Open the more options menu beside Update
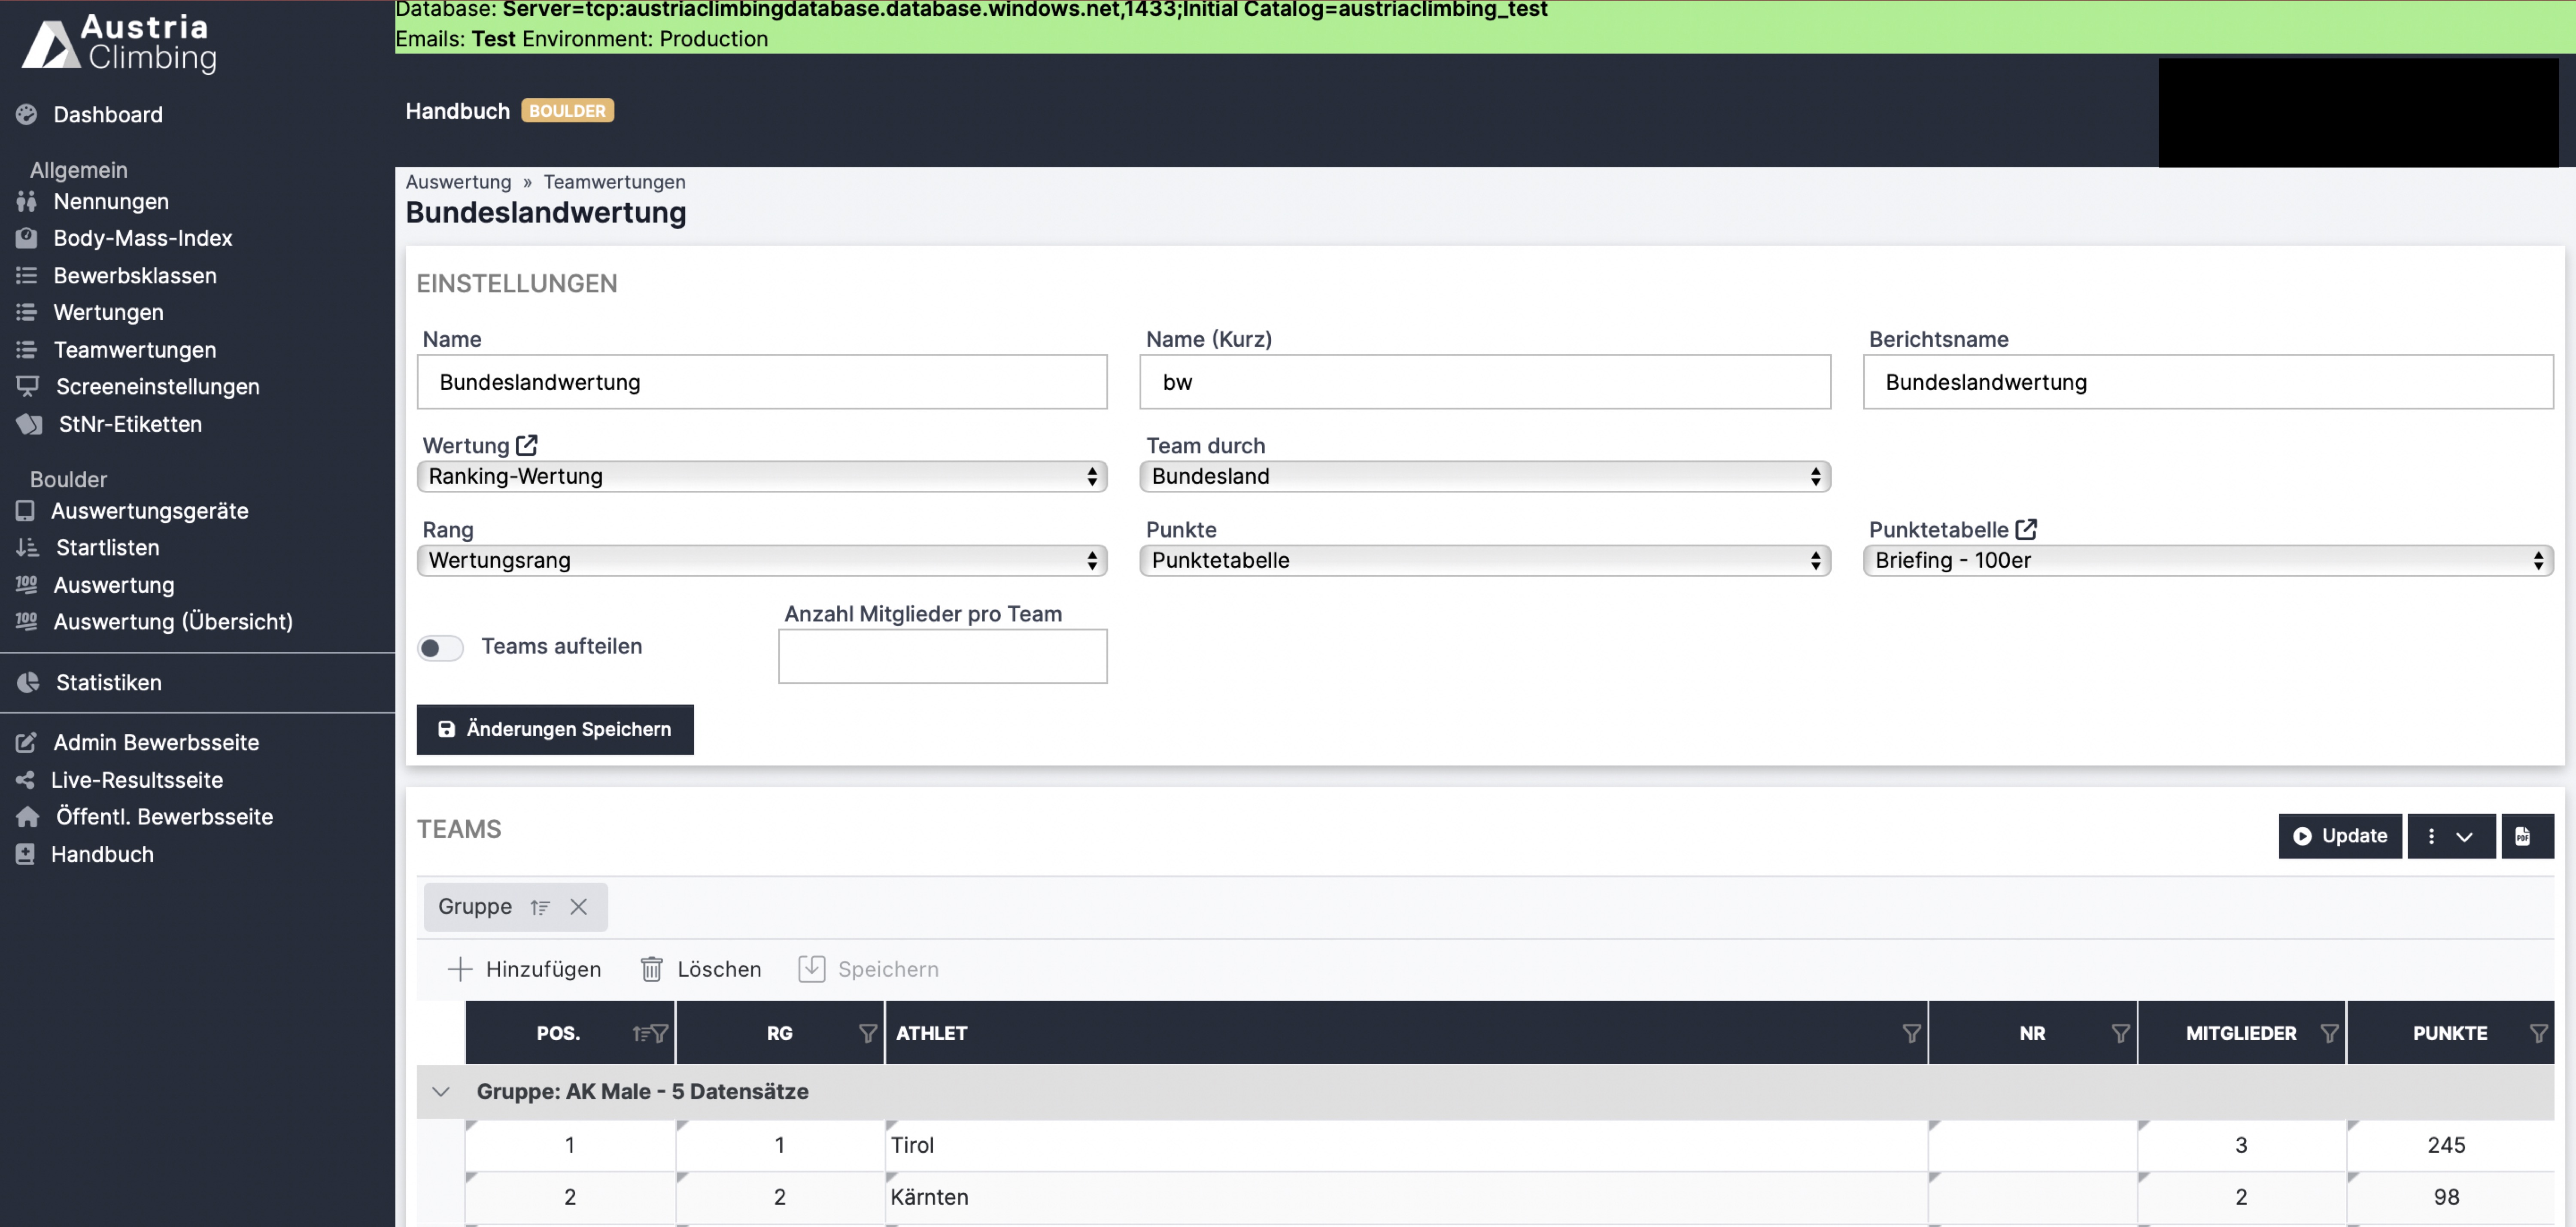The image size is (2576, 1227). pyautogui.click(x=2450, y=835)
